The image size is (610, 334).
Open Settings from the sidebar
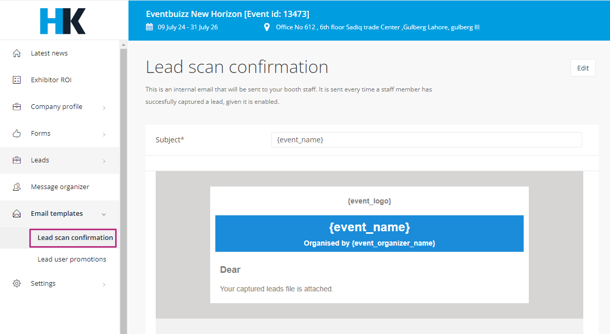click(x=43, y=284)
